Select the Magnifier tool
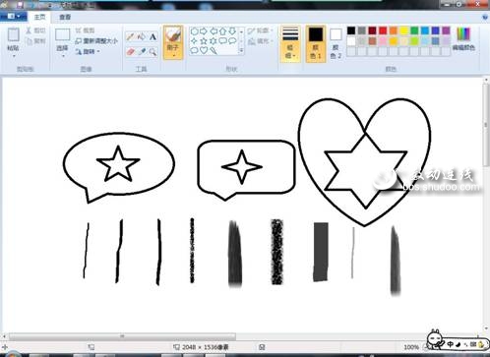Image resolution: width=490 pixels, height=357 pixels. pos(153,52)
